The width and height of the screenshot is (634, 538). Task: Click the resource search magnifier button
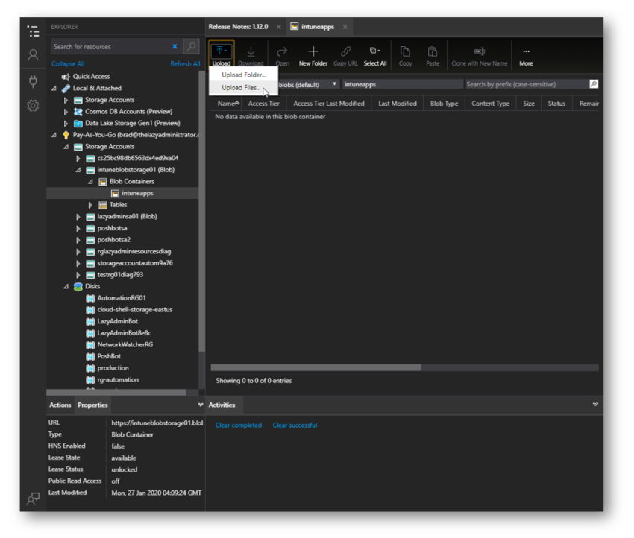(191, 46)
